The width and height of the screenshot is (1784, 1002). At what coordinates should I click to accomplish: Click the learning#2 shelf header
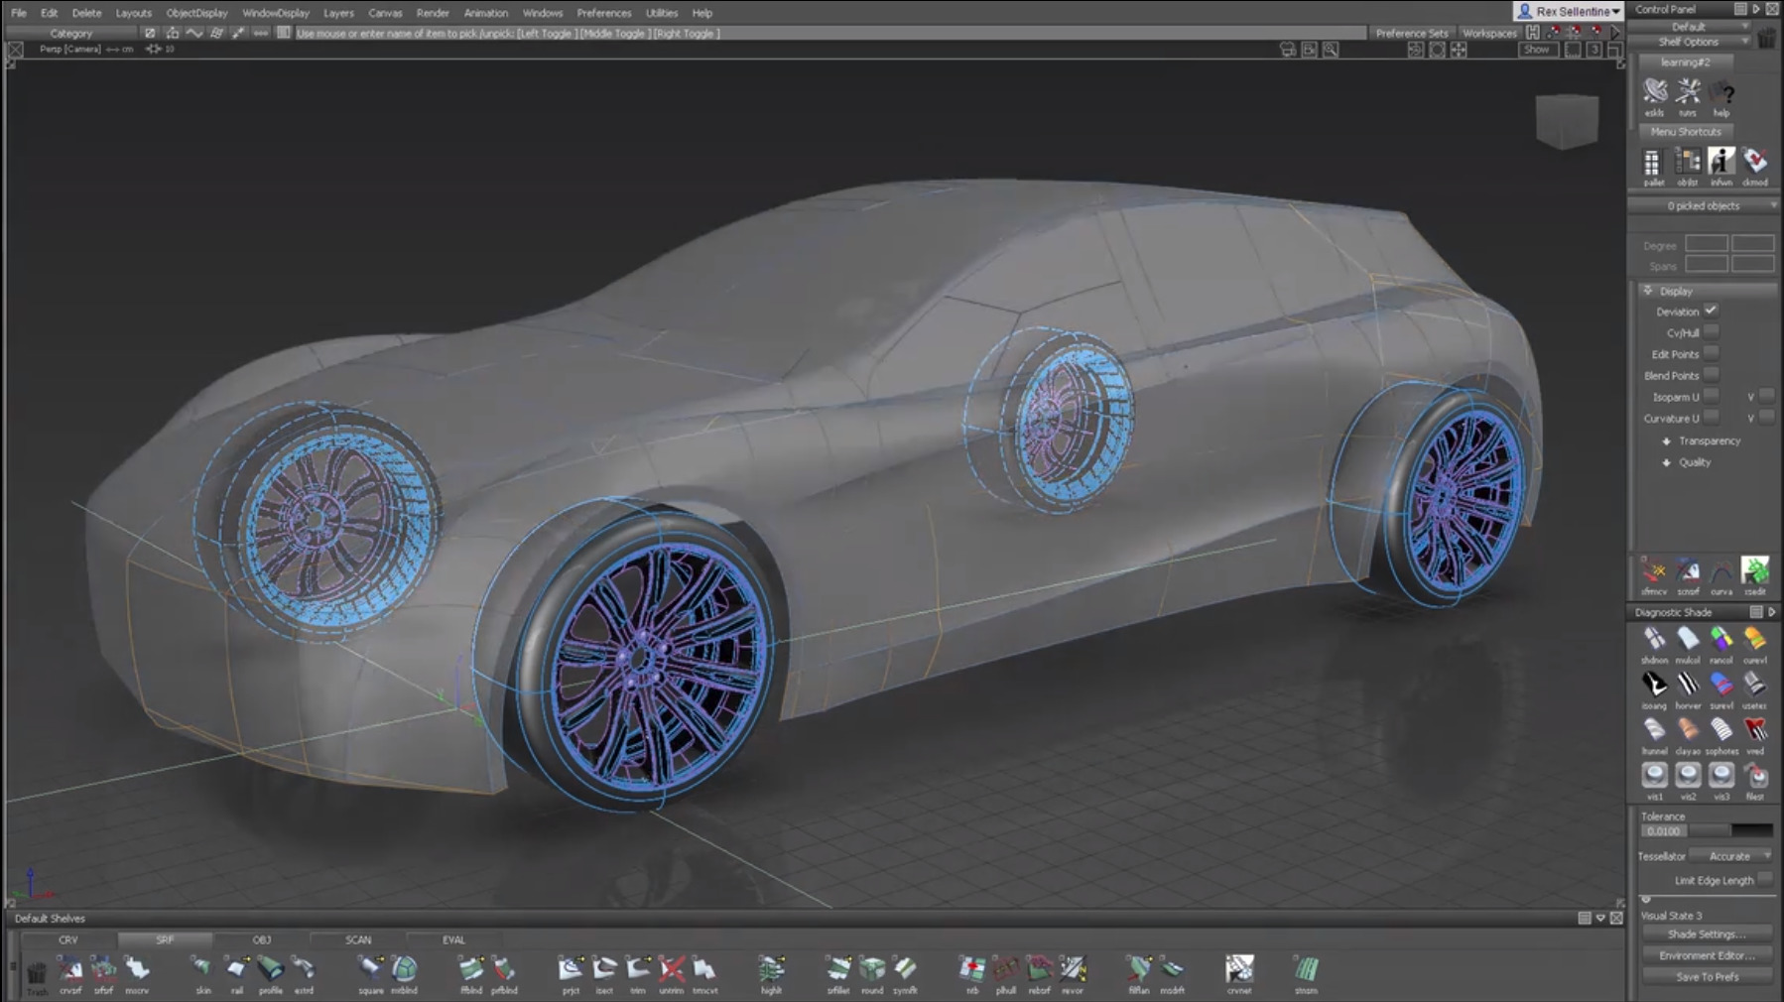point(1685,62)
